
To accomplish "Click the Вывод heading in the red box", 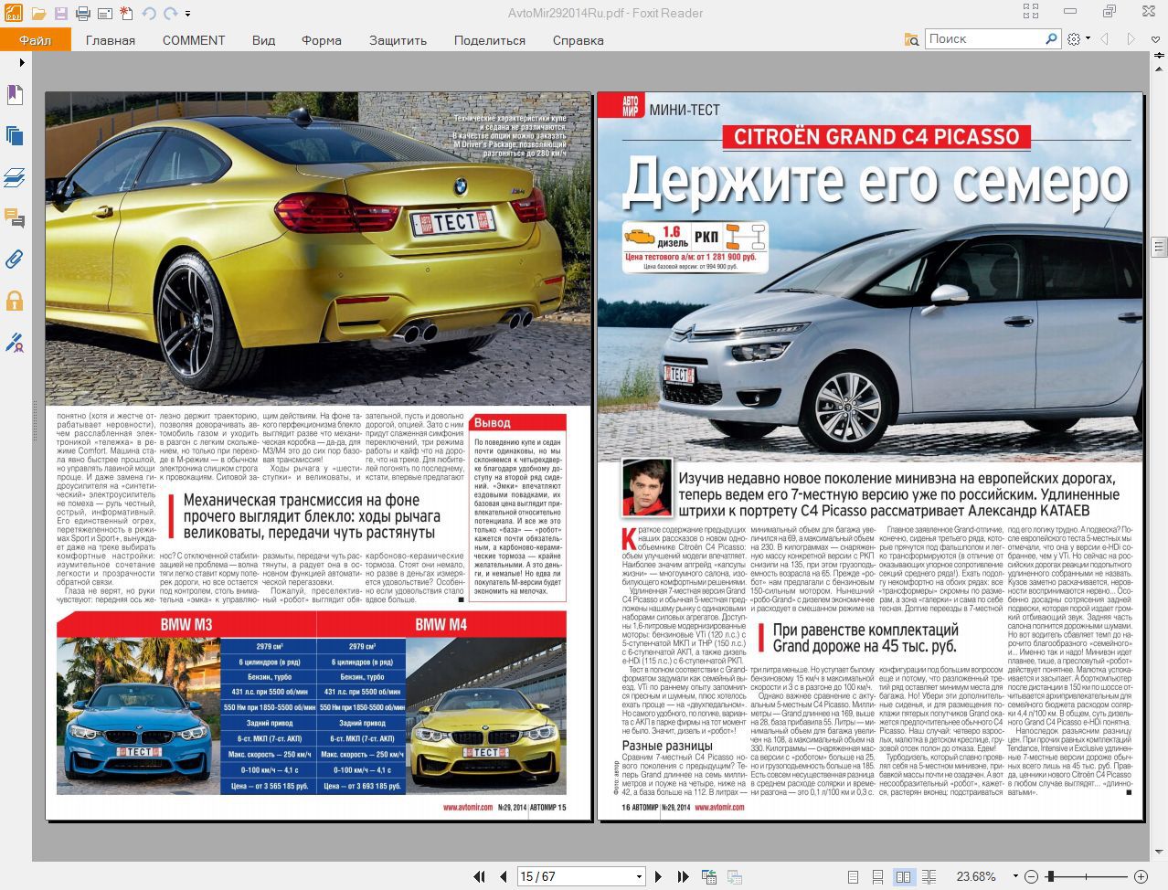I will 493,423.
